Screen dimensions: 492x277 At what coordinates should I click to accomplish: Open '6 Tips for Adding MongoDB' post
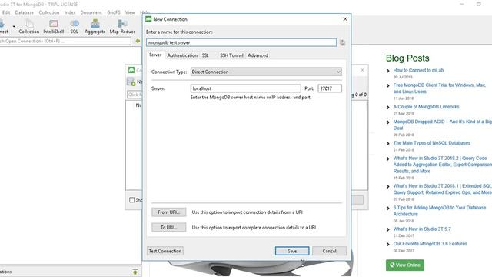(x=440, y=211)
